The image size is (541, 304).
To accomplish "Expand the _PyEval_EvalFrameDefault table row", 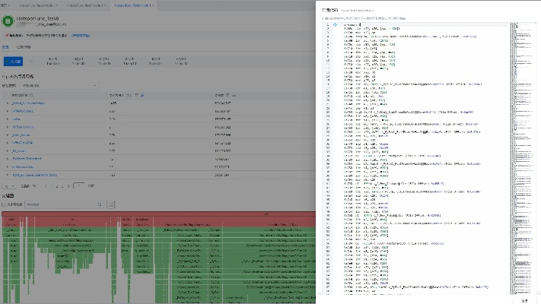I will 5,103.
